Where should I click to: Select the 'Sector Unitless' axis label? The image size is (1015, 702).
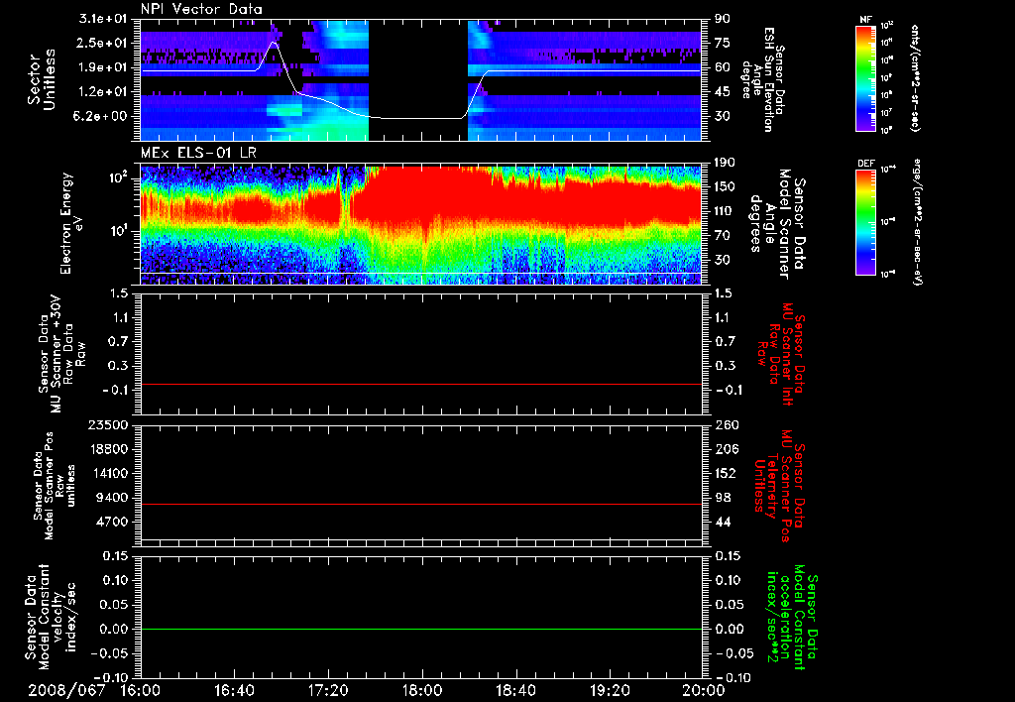[x=42, y=79]
